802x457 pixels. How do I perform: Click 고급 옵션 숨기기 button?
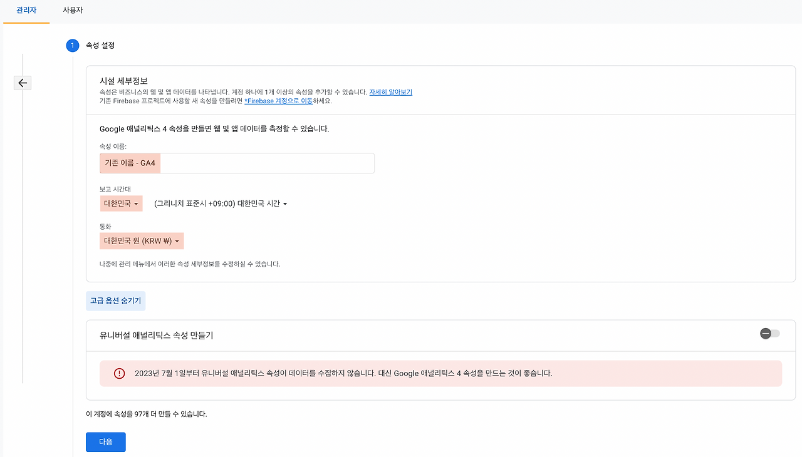[116, 301]
